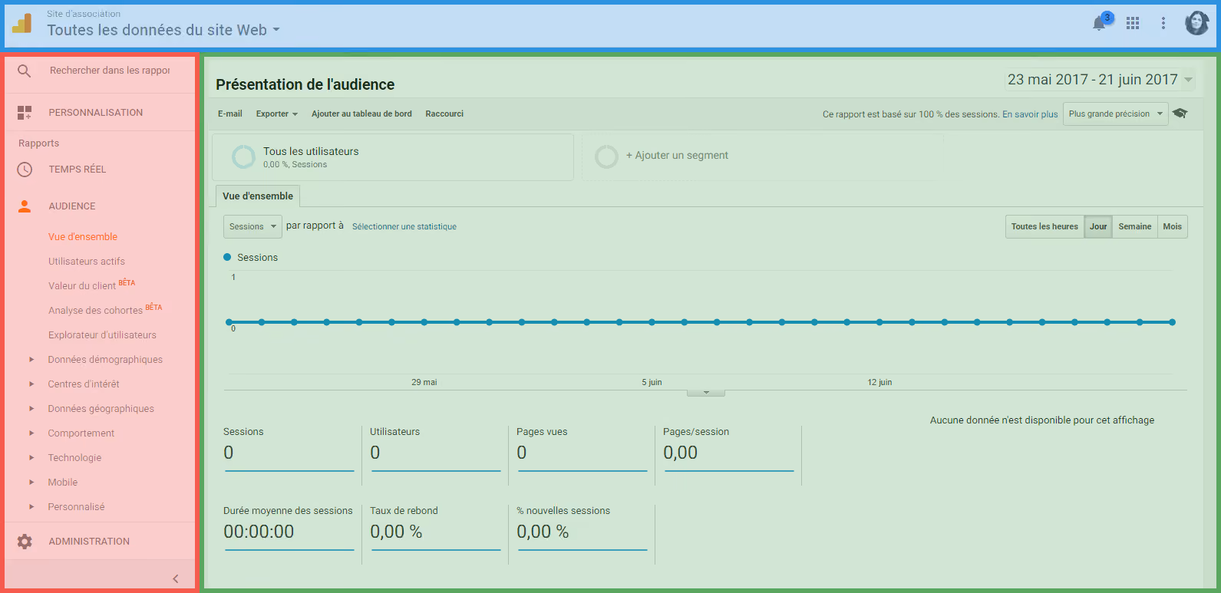
Task: Click the Pages/session value 0,00
Action: tap(681, 453)
